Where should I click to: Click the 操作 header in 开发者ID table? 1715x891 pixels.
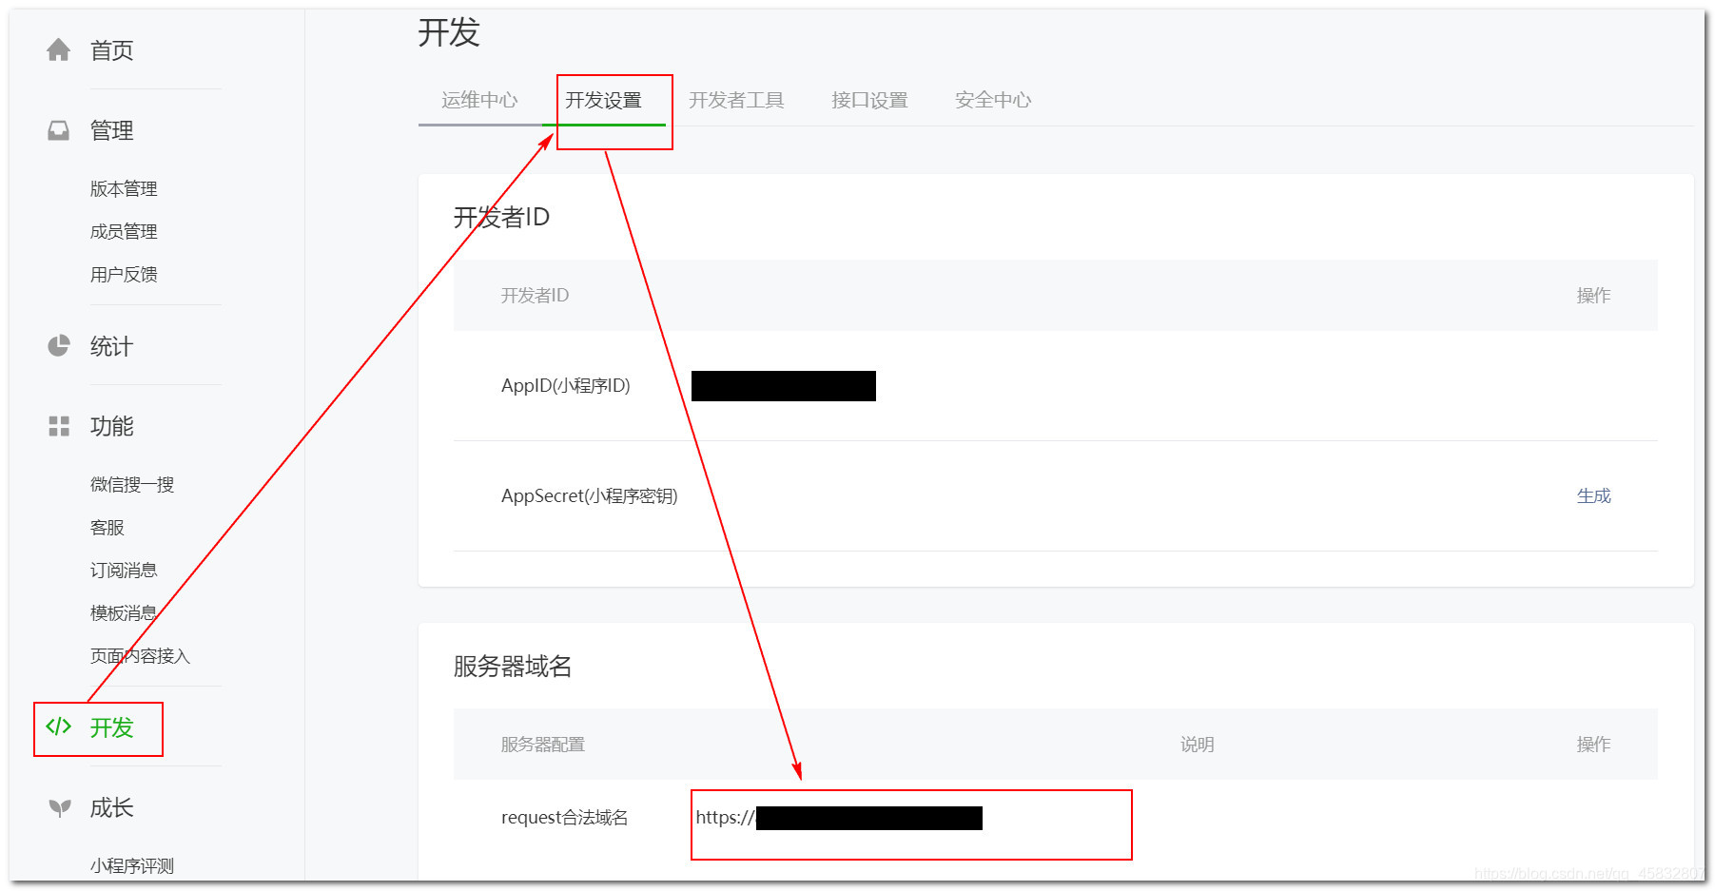1593,295
